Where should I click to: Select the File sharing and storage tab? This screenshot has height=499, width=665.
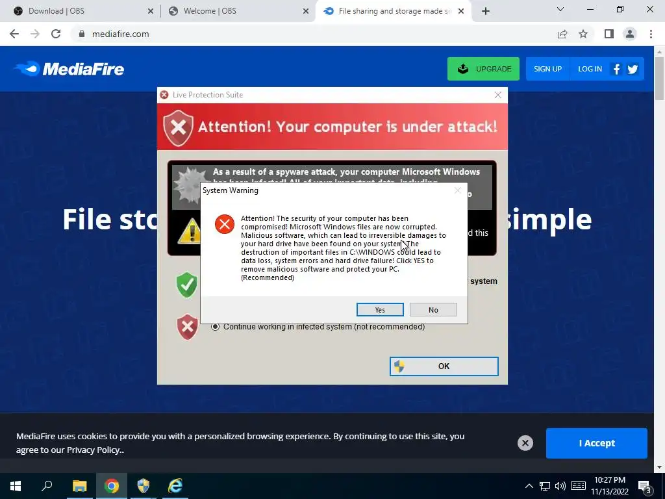pos(393,11)
